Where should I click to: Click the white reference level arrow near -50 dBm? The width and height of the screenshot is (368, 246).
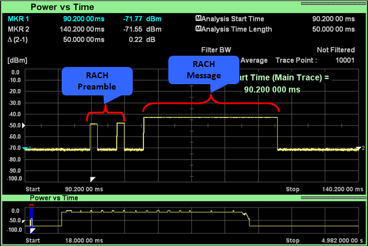point(24,126)
